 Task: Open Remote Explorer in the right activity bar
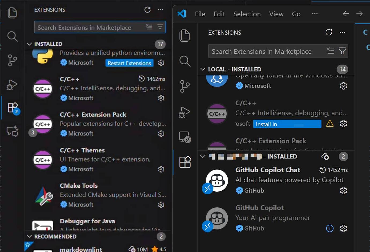[185, 137]
